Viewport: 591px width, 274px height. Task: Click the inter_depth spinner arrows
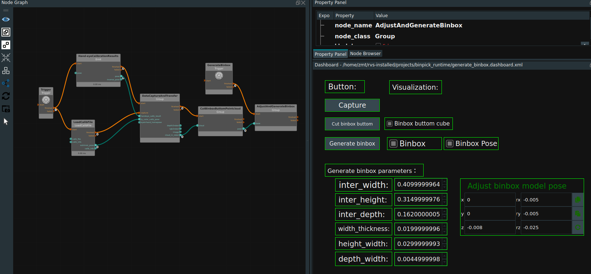pyautogui.click(x=444, y=214)
